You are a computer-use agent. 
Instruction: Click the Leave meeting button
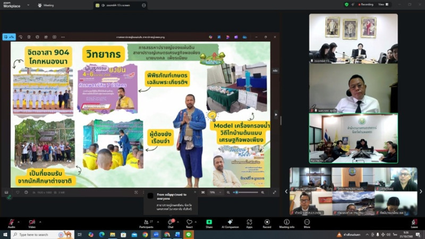[x=414, y=223]
